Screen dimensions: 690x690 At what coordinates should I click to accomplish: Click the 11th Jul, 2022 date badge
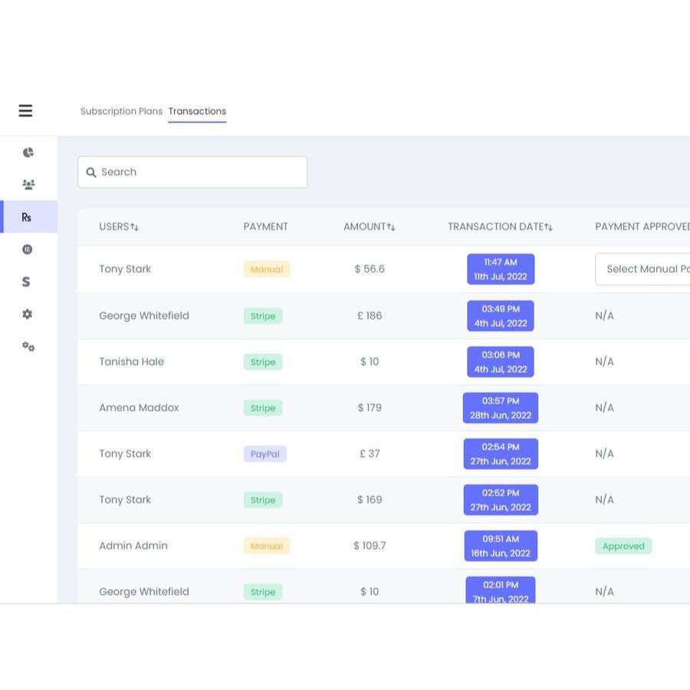click(501, 269)
